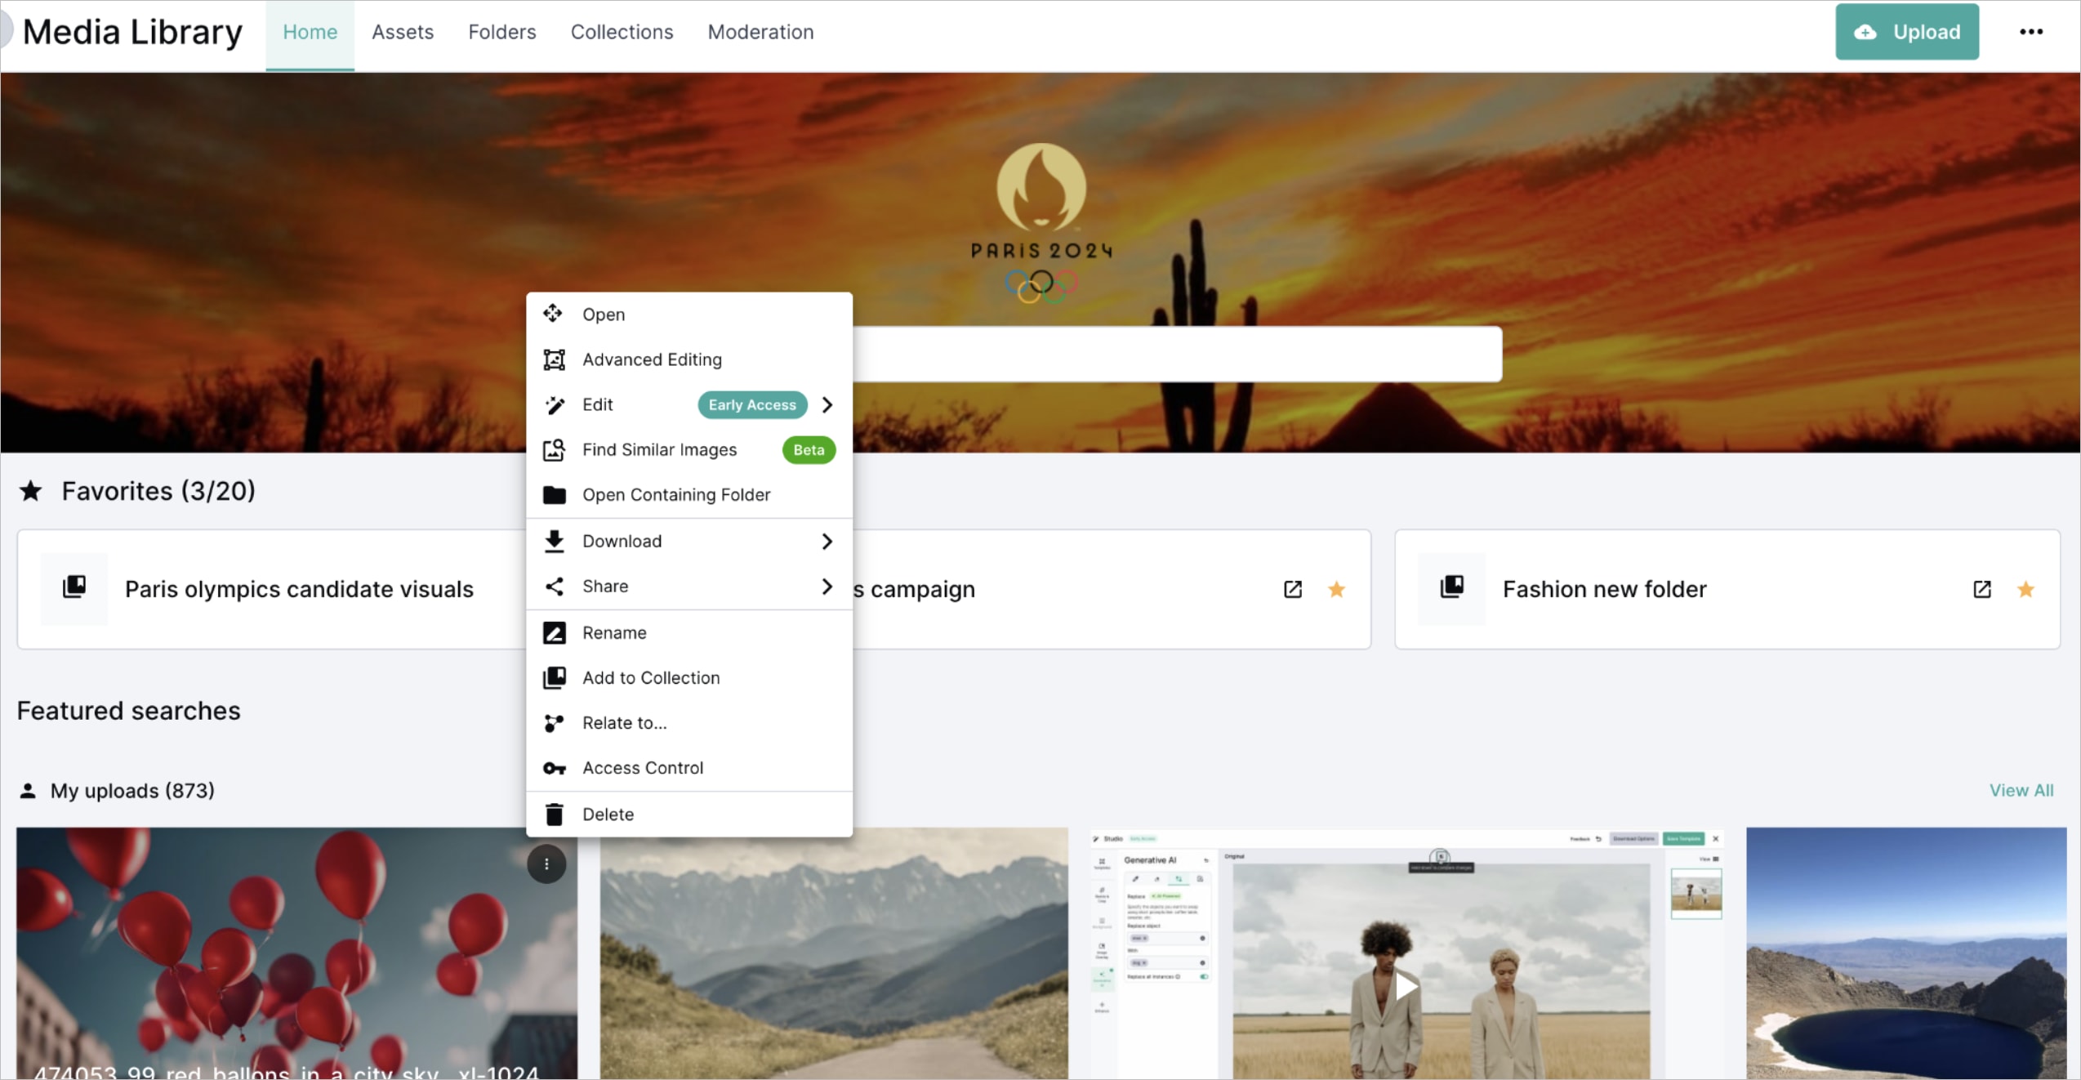Play the Generative AI studio video thumbnail

[1406, 986]
